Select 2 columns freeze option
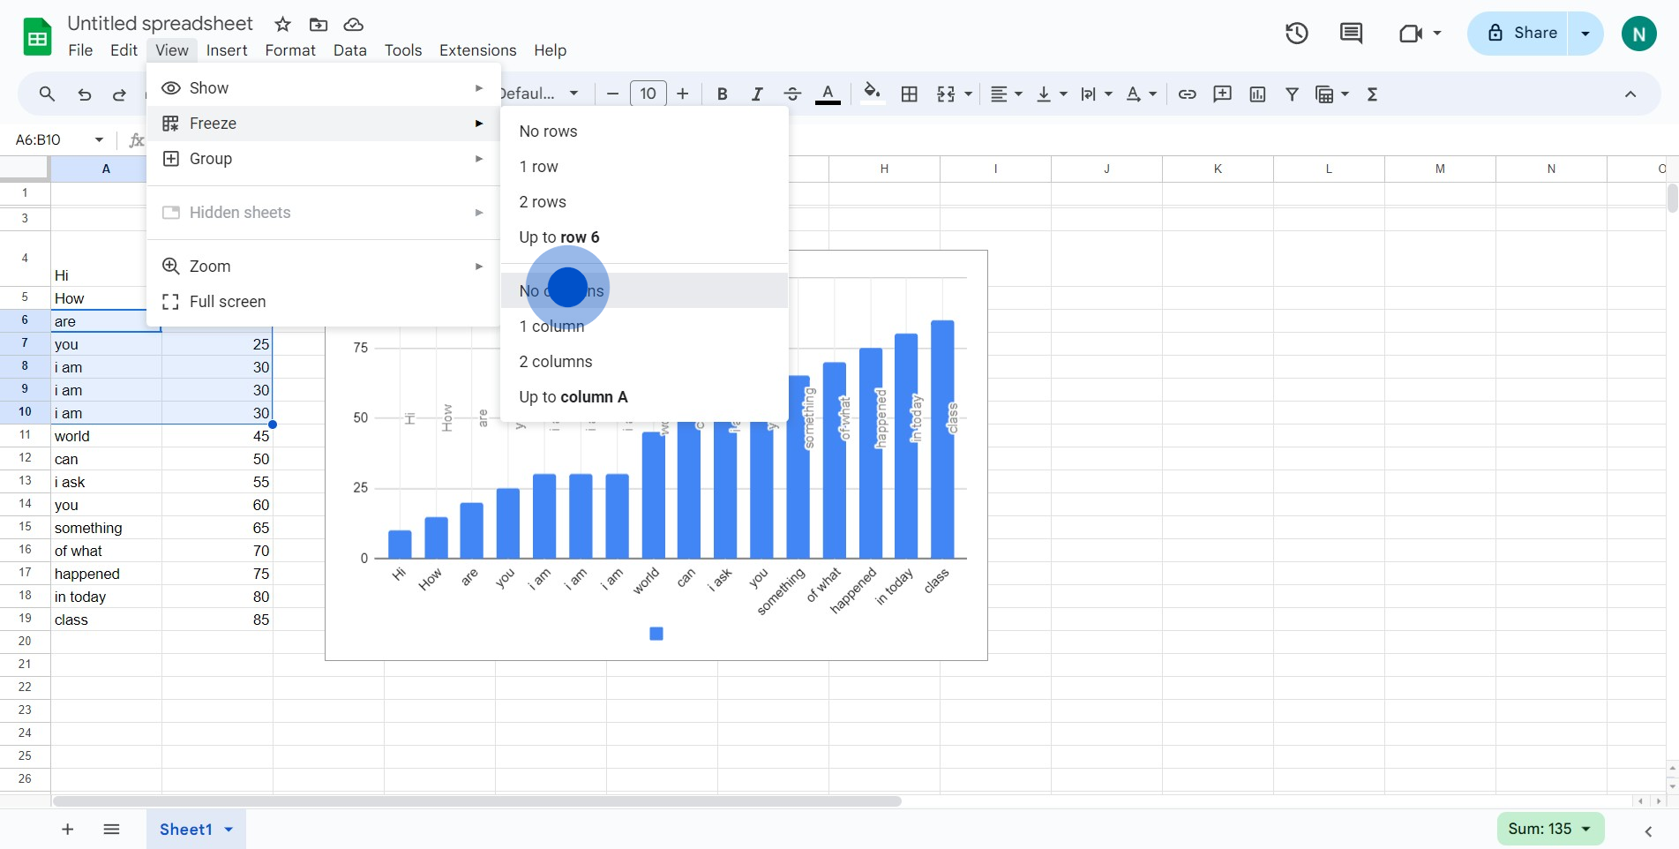The image size is (1679, 849). pyautogui.click(x=644, y=362)
